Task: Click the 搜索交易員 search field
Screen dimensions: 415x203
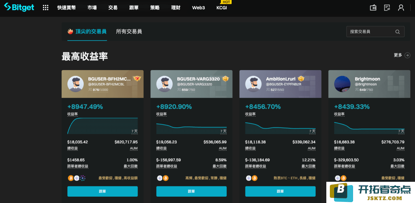Action: [x=375, y=31]
